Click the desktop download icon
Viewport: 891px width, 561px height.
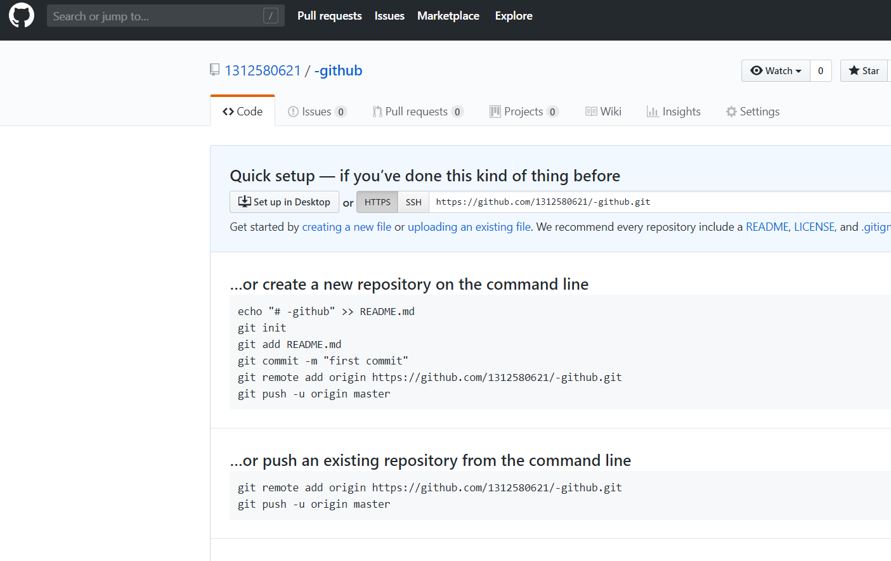tap(245, 202)
